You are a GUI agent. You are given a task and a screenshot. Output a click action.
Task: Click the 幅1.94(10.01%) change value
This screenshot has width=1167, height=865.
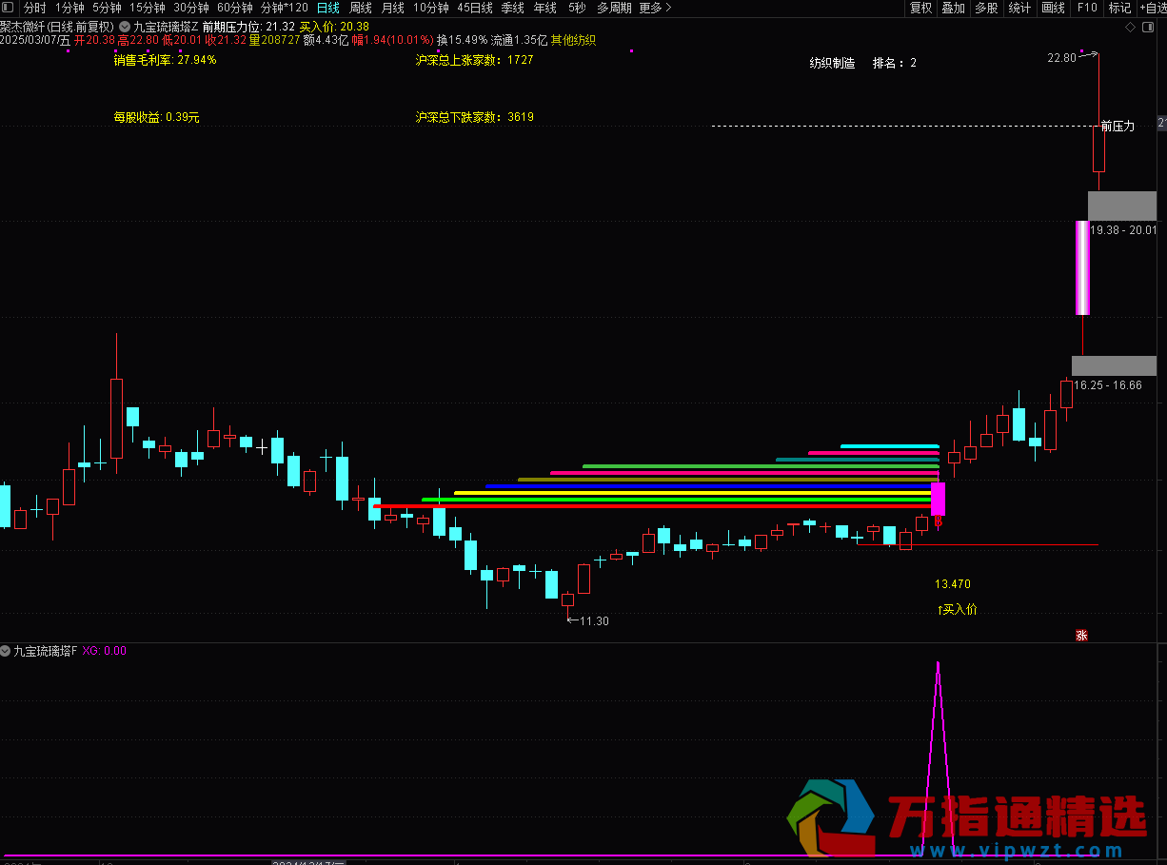pyautogui.click(x=392, y=40)
